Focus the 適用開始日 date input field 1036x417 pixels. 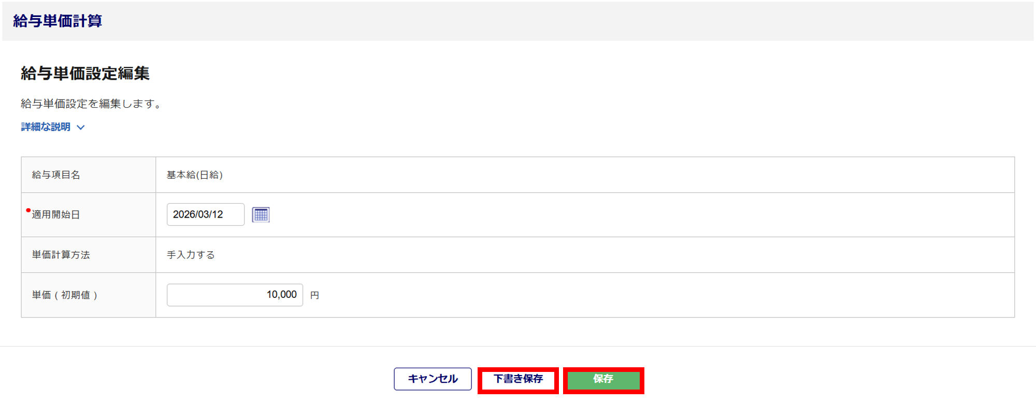205,214
